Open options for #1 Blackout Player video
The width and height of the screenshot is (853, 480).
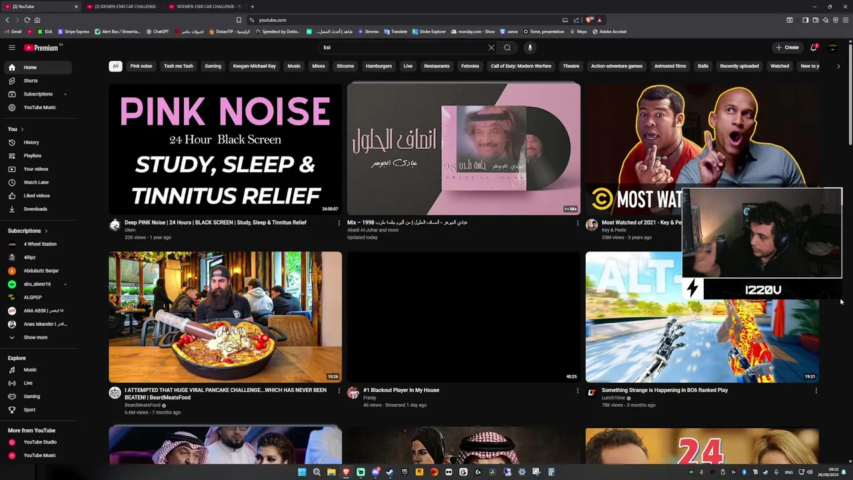(x=577, y=391)
